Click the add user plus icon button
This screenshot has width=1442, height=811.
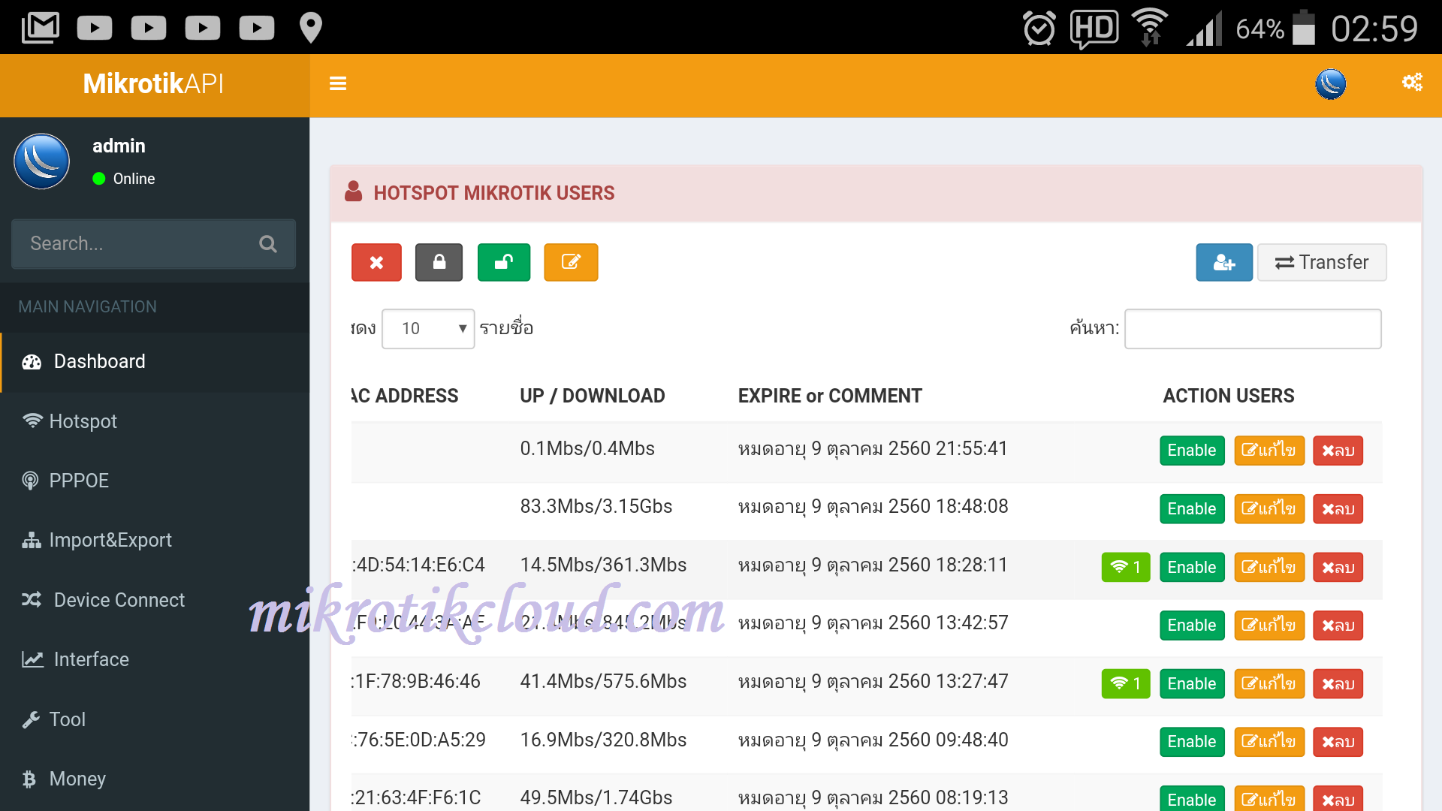(1223, 262)
